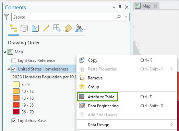
Task: Select the Light Gray Base layer name
Action: point(32,121)
